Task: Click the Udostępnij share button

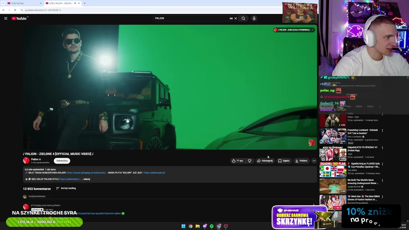Action: click(x=265, y=161)
